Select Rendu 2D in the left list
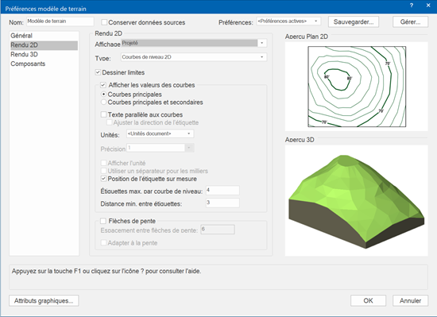The width and height of the screenshot is (437, 317). tap(44, 45)
